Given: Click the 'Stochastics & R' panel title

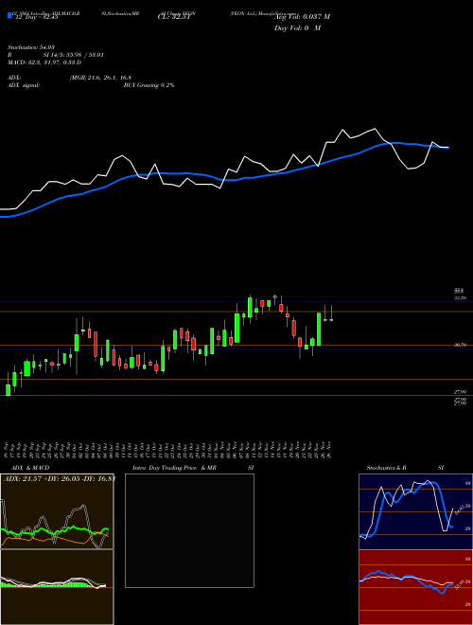Looking at the screenshot, I should coord(387,468).
